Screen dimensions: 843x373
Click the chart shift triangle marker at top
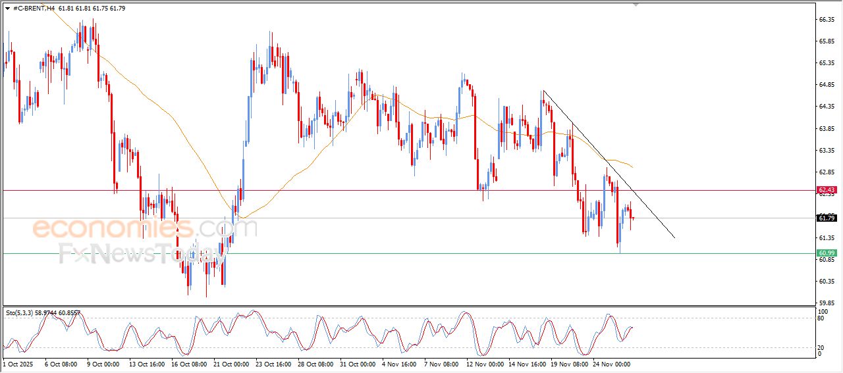[636, 4]
